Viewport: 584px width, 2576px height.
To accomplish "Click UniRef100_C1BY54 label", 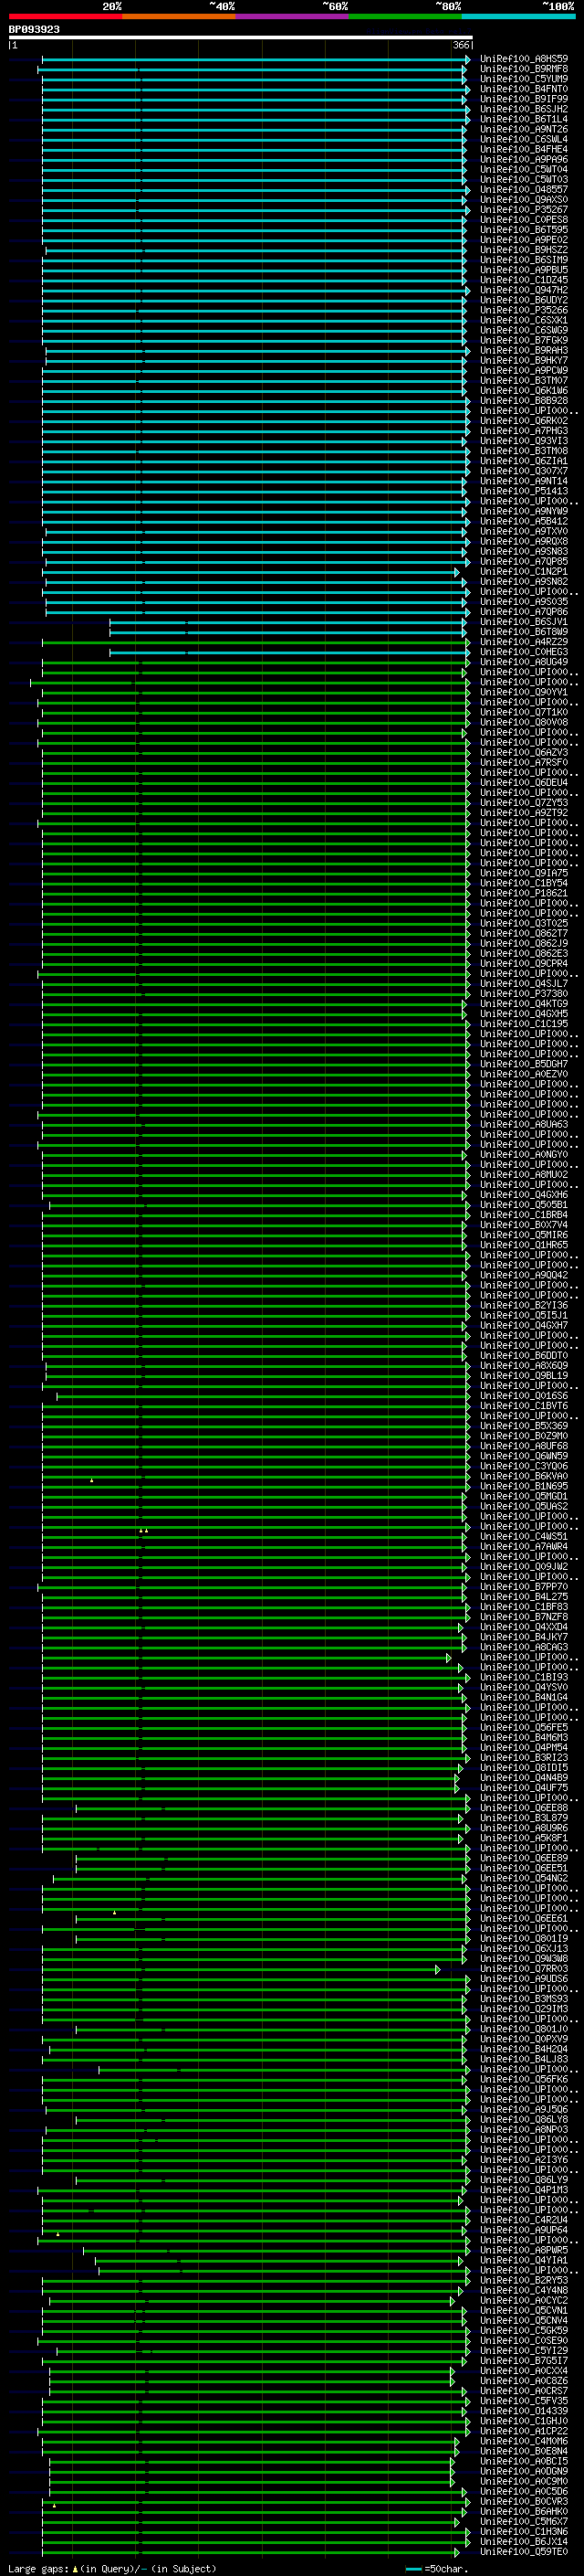I will pyautogui.click(x=524, y=883).
